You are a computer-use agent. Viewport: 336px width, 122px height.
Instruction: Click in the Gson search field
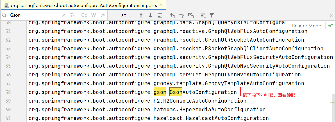pyautogui.click(x=35, y=15)
